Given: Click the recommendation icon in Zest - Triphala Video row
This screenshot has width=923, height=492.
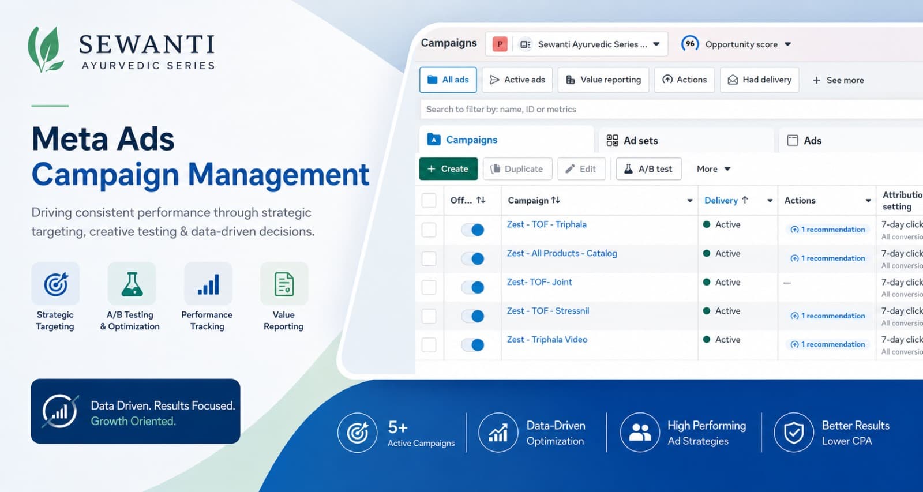Looking at the screenshot, I should tap(794, 344).
